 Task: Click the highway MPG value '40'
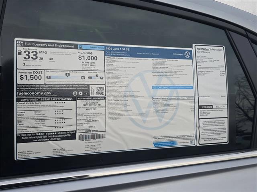point(51,59)
